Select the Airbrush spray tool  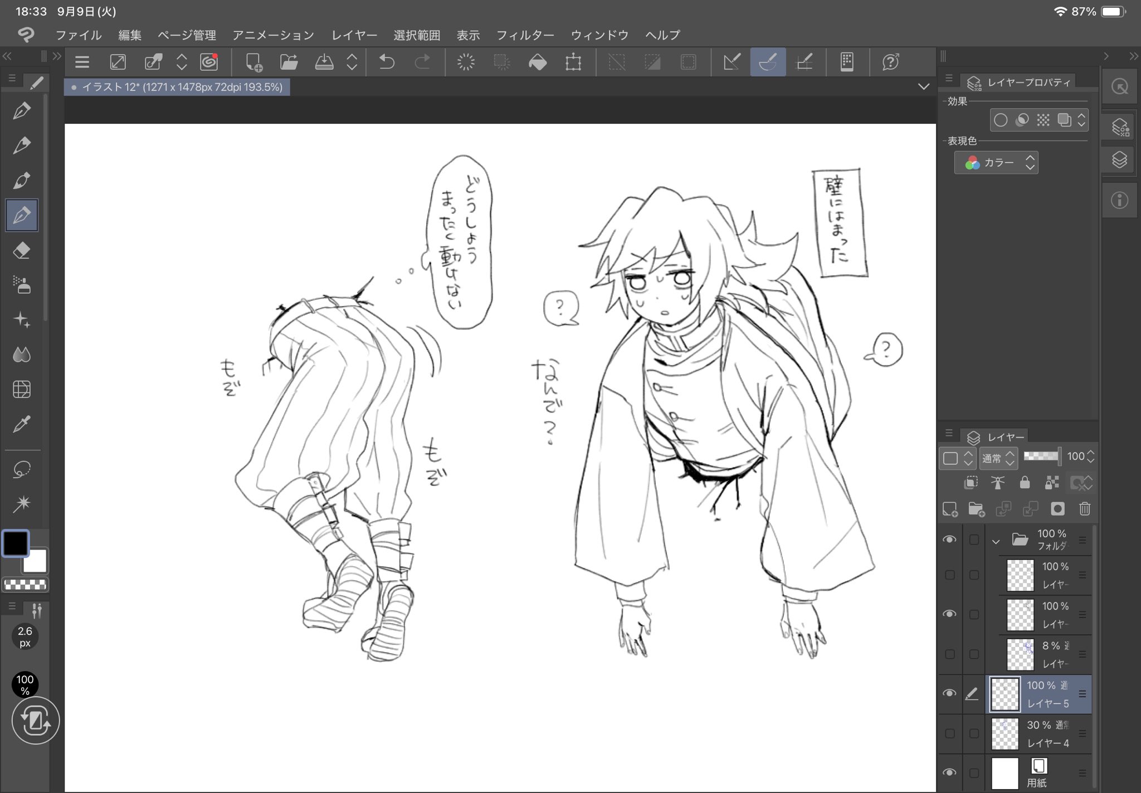point(22,285)
